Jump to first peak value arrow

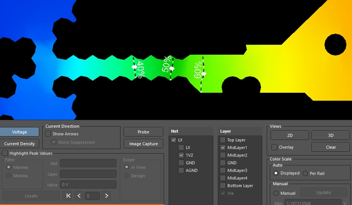[x=69, y=195]
